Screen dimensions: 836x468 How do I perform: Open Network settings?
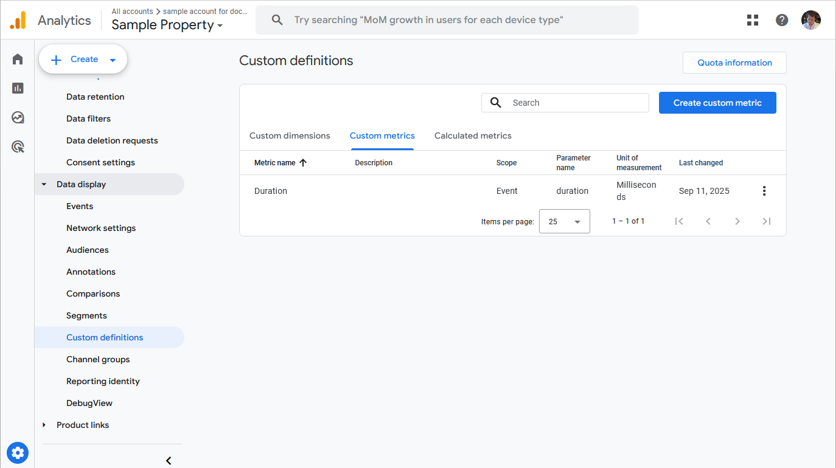101,228
